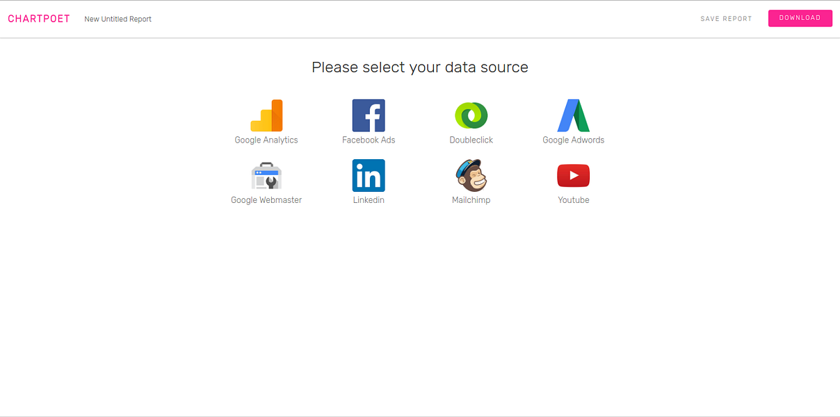Image resolution: width=840 pixels, height=417 pixels.
Task: Open the Chartpoet home logo
Action: 39,19
